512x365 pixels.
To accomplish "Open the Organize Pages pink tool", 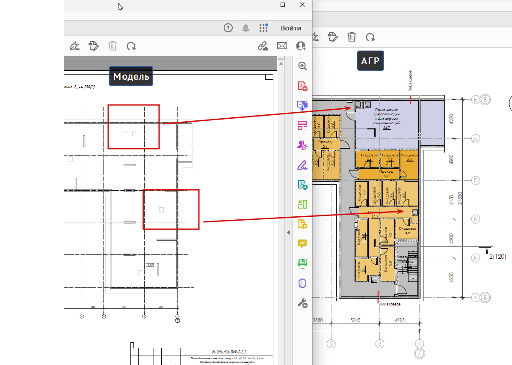I will click(302, 125).
